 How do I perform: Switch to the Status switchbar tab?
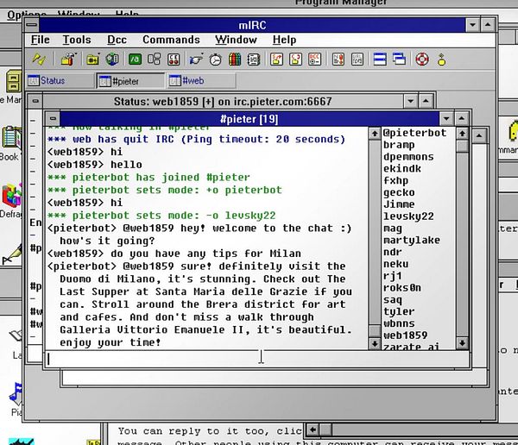[x=60, y=80]
